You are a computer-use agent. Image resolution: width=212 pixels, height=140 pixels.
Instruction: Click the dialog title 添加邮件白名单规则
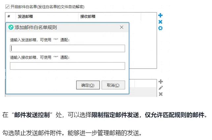coord(36,27)
